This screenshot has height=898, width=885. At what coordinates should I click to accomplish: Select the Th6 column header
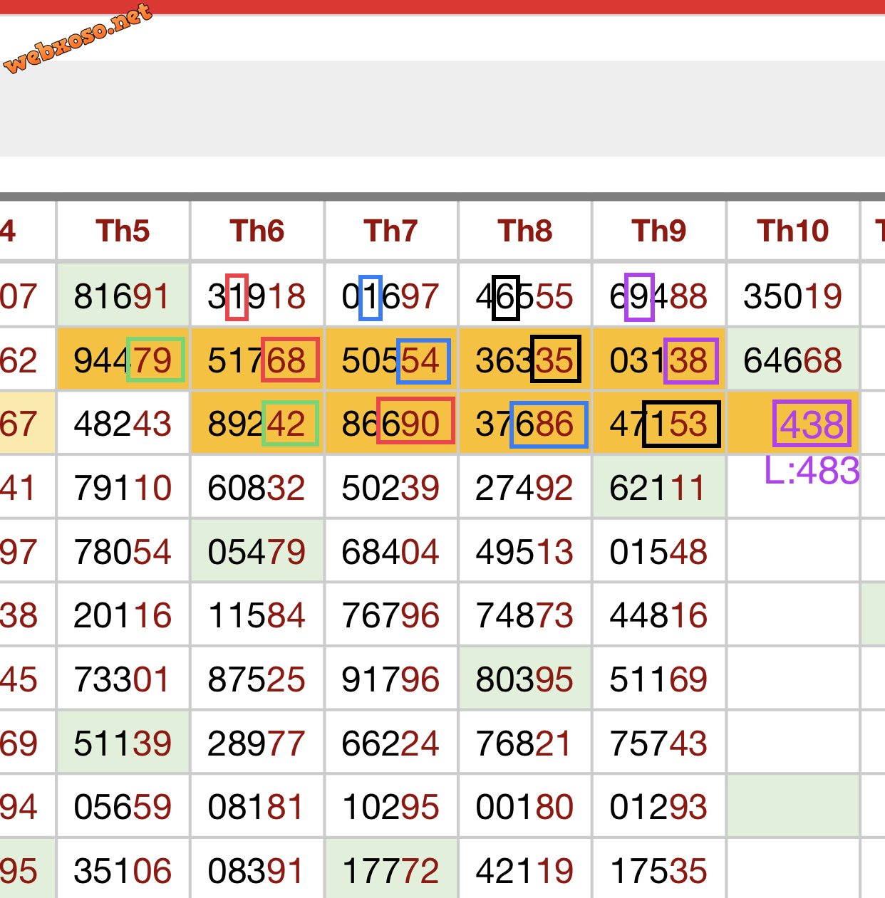coord(257,231)
